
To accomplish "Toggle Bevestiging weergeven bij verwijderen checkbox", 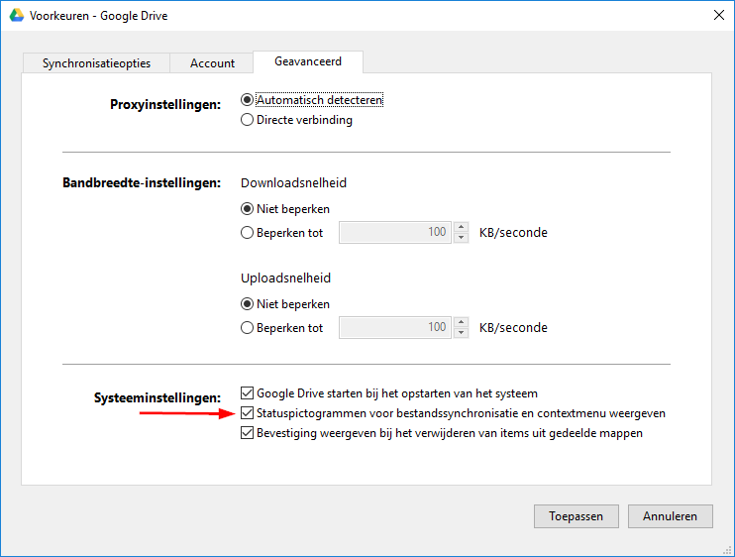I will click(x=247, y=432).
